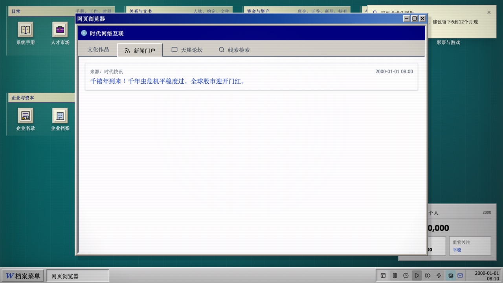Go to the 线索检索 tab

pos(234,50)
